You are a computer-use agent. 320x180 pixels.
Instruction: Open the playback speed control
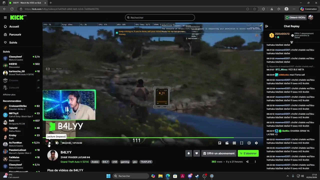click(x=249, y=143)
